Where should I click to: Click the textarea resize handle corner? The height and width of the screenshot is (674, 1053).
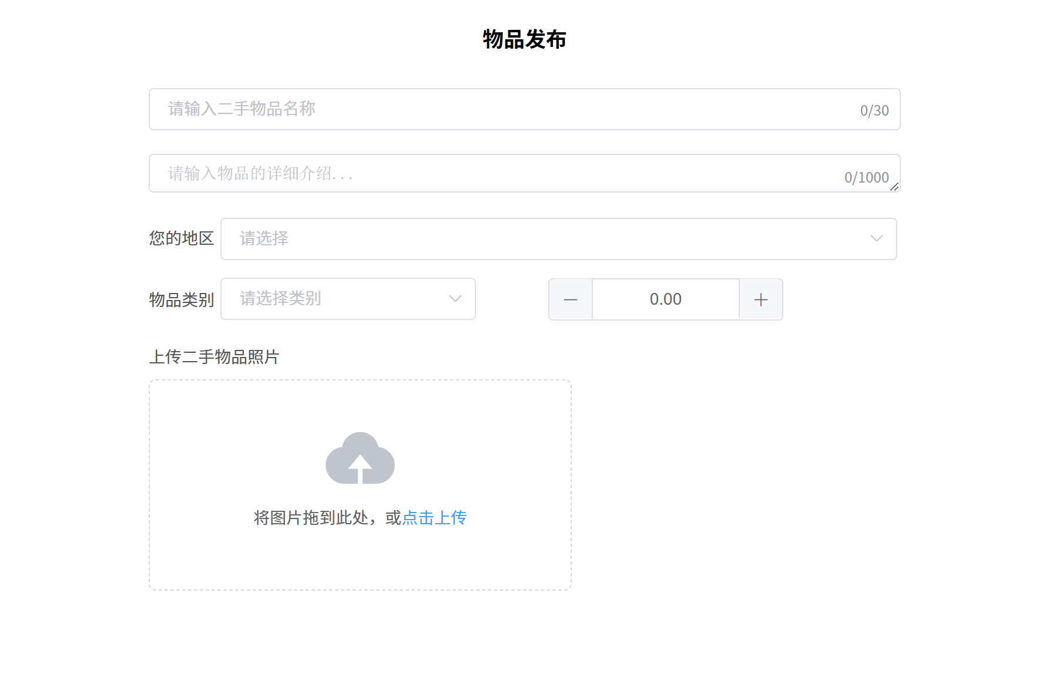[x=894, y=187]
